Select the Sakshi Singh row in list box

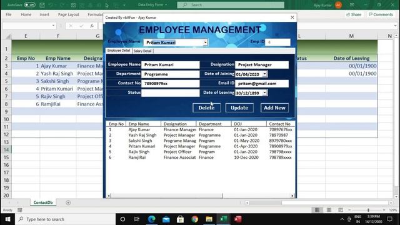200,141
